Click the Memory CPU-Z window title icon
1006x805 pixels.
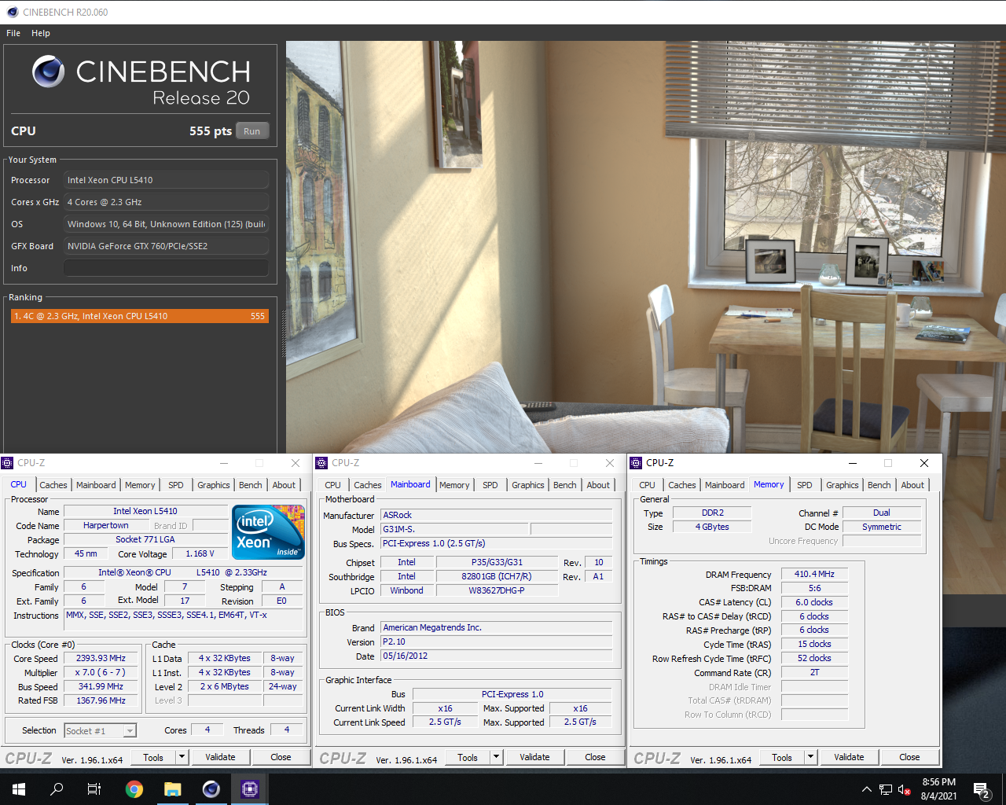point(636,463)
